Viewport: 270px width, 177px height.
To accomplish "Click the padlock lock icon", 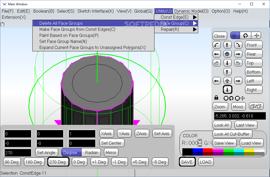I will click(x=216, y=98).
